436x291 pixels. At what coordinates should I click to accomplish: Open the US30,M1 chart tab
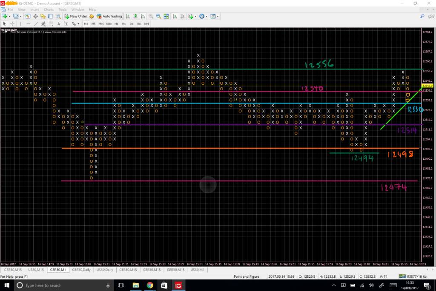pos(197,270)
